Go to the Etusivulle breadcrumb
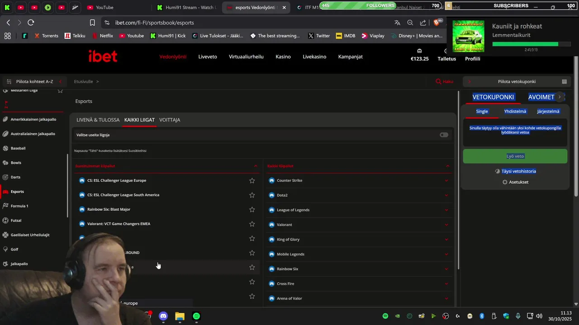Viewport: 579px width, 325px height. pyautogui.click(x=84, y=82)
